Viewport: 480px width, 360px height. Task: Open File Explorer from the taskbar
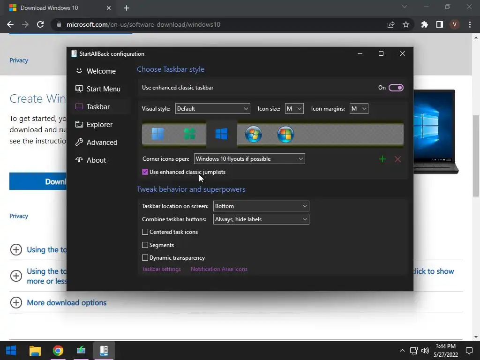tap(35, 351)
